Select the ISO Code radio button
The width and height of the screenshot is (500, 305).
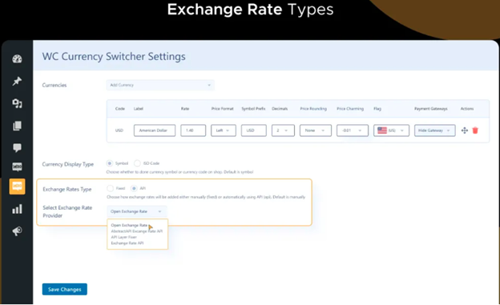pyautogui.click(x=137, y=163)
